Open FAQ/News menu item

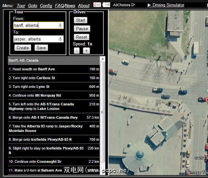[65, 6]
